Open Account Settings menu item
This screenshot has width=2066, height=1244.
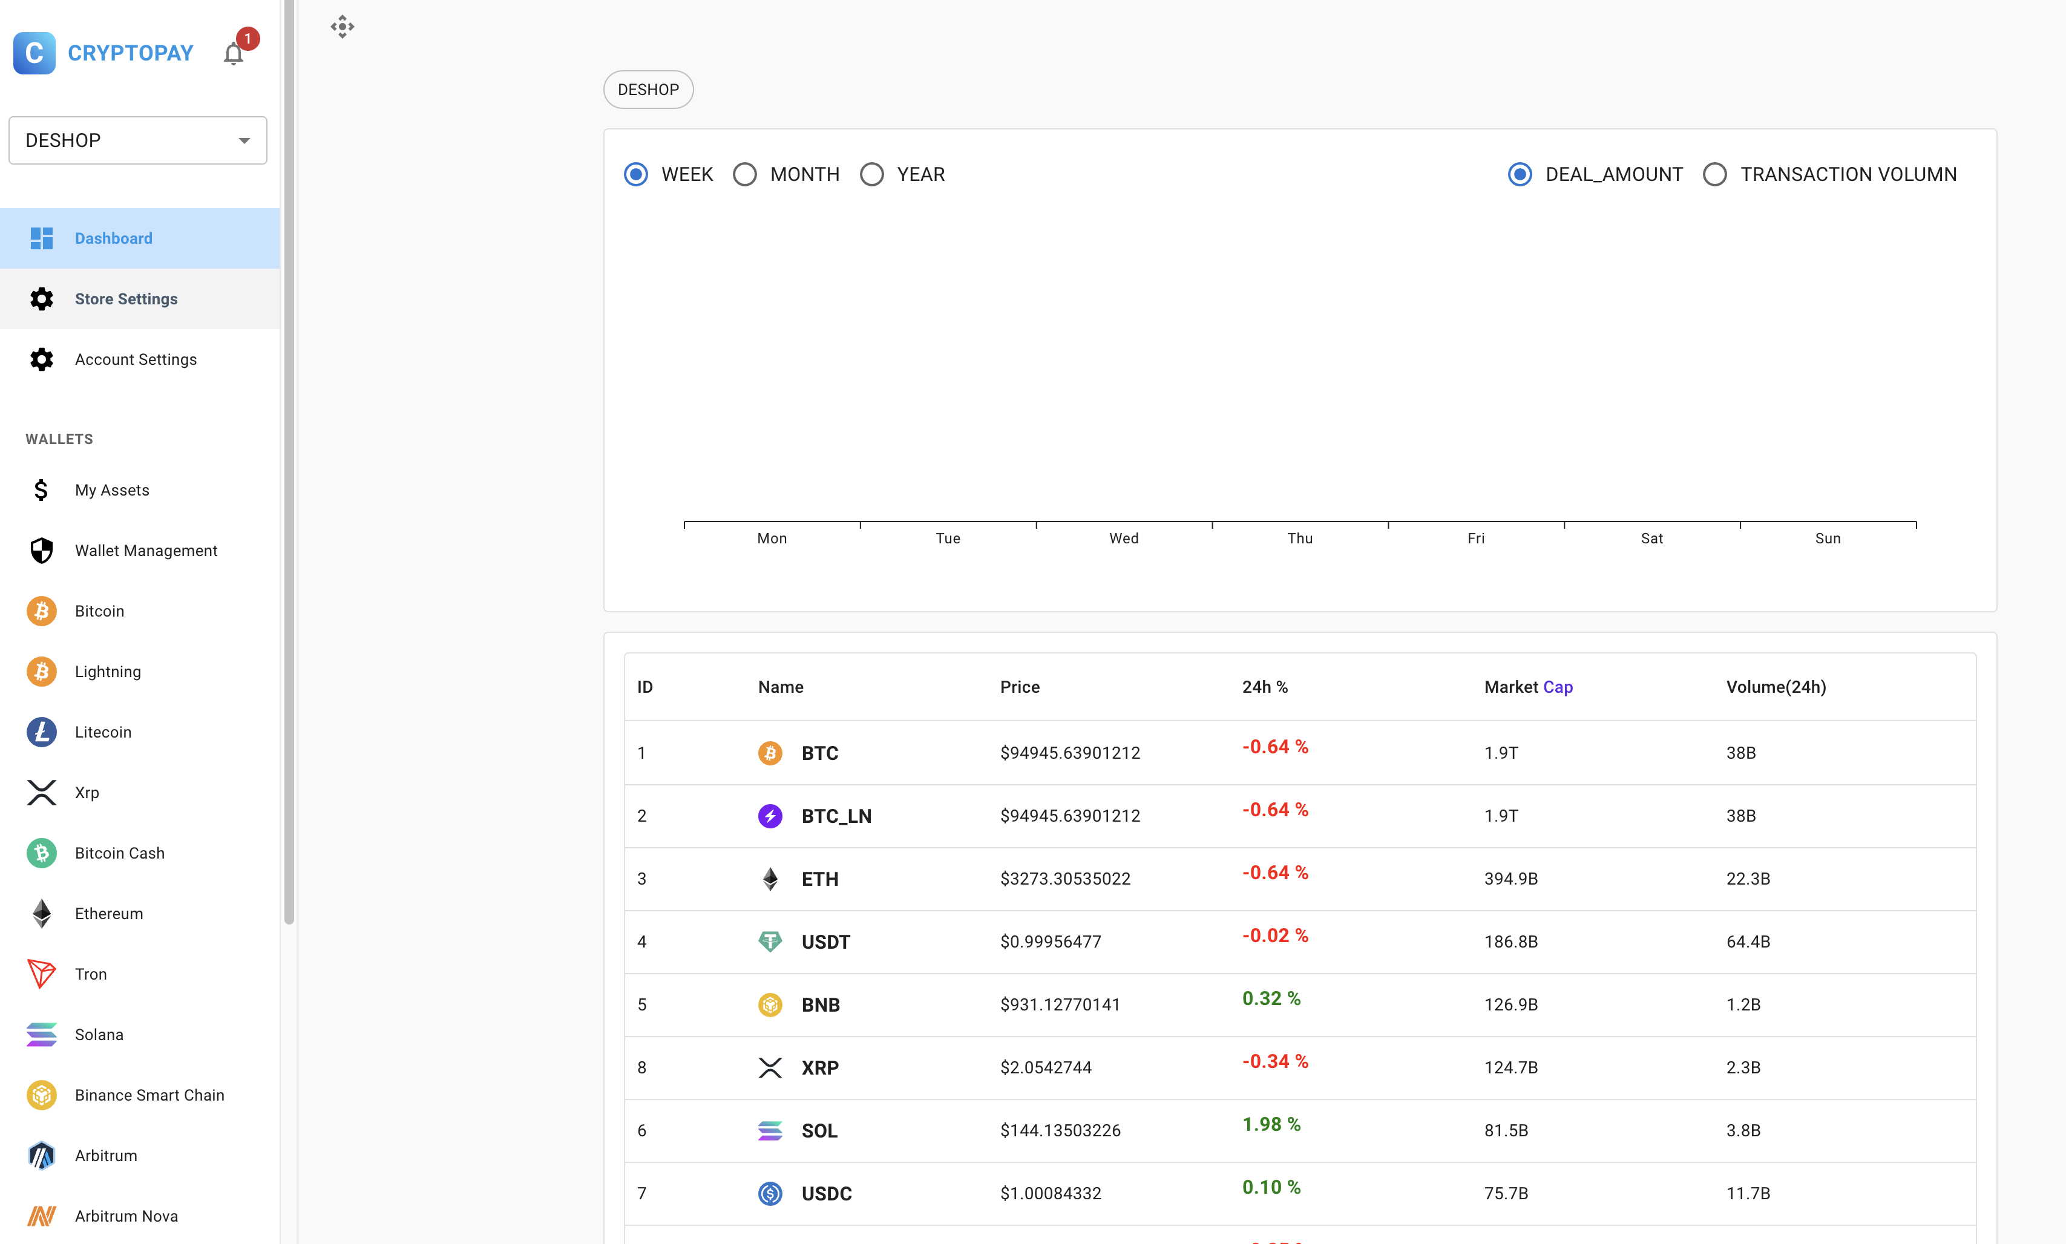click(x=140, y=359)
